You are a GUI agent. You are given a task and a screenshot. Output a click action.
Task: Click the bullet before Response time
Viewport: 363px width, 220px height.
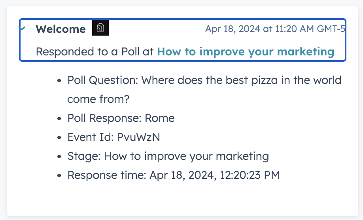click(x=59, y=176)
